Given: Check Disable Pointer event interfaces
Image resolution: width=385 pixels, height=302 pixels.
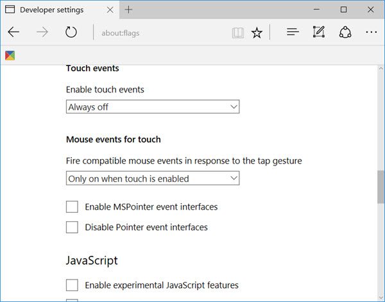Looking at the screenshot, I should click(x=72, y=227).
